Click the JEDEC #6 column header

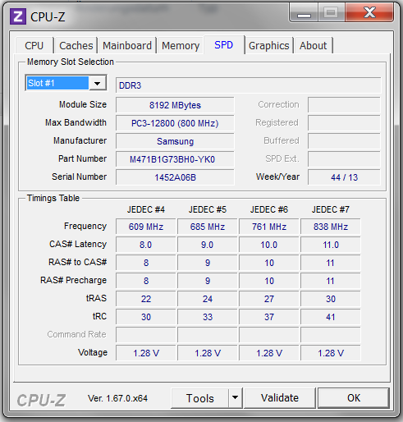pyautogui.click(x=269, y=209)
